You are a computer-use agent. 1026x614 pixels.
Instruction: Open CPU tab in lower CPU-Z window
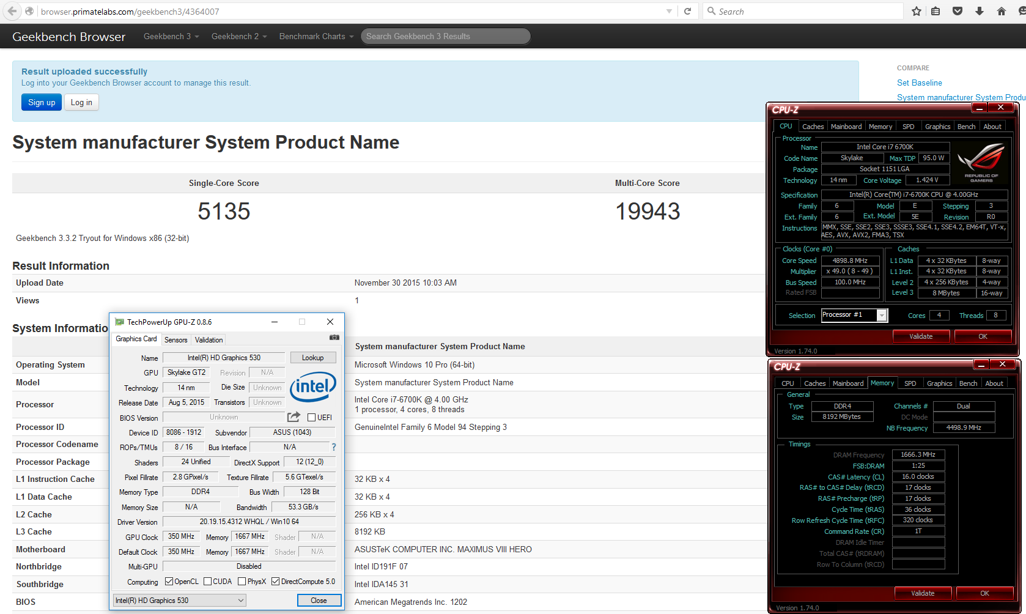click(788, 383)
